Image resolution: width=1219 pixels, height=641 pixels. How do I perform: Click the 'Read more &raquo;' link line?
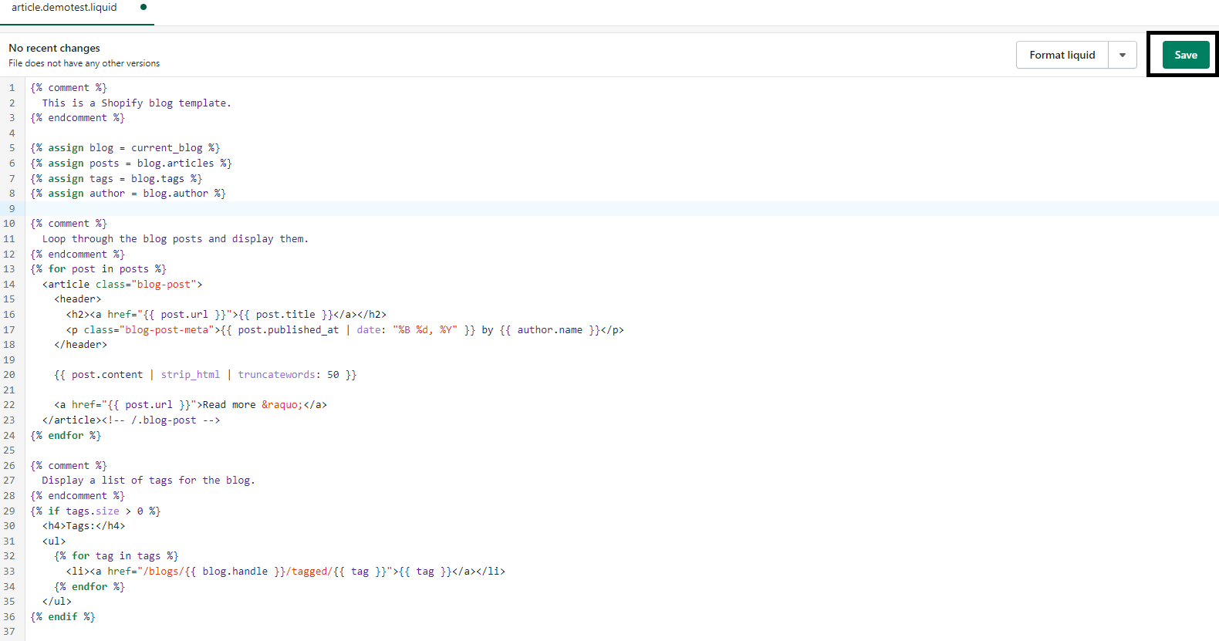tap(191, 405)
